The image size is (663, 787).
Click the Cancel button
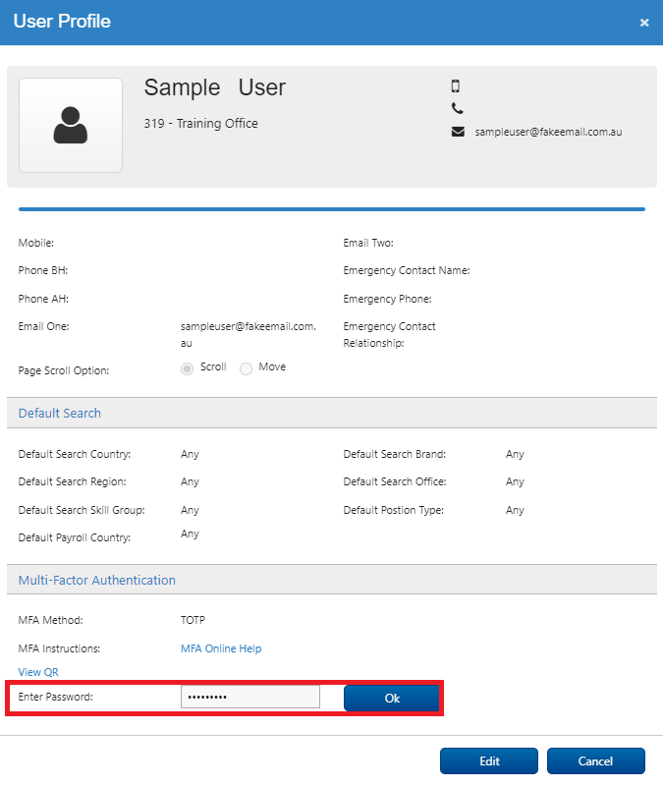coord(596,760)
